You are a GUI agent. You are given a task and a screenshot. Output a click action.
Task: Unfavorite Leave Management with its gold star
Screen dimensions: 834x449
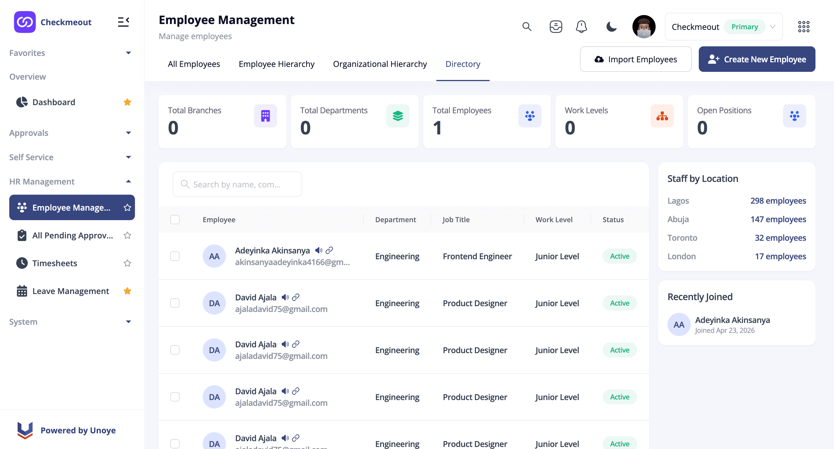point(127,291)
